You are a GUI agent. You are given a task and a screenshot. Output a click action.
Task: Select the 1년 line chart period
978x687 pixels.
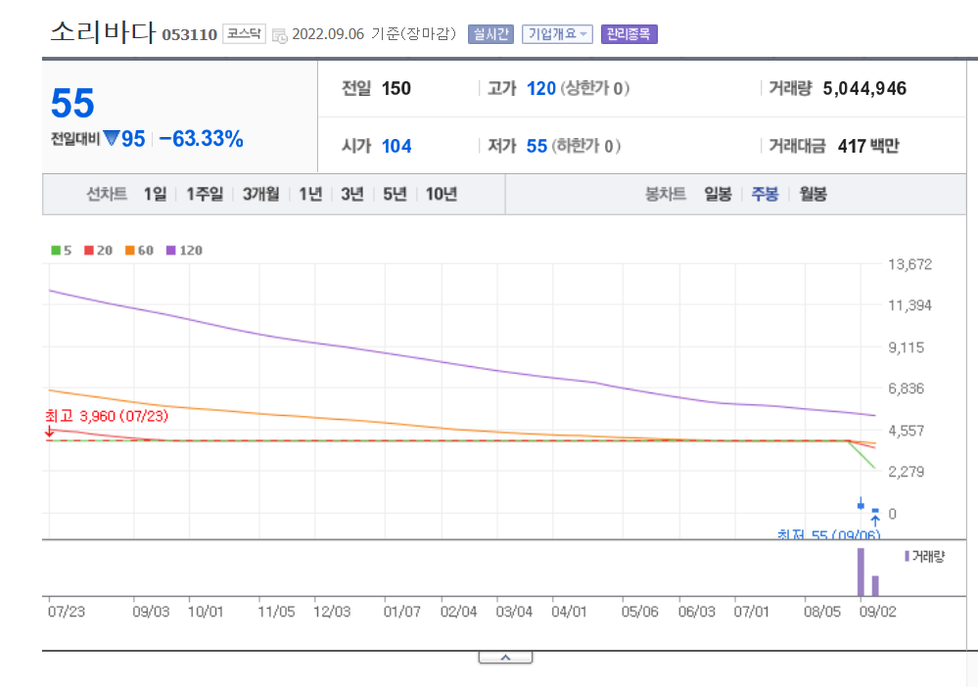310,194
